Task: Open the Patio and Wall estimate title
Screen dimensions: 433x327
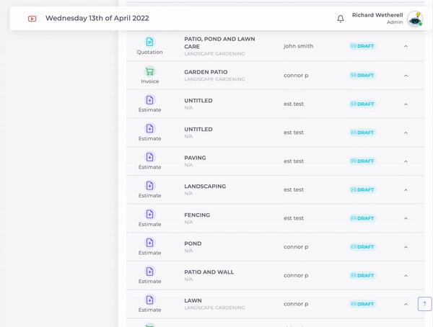Action: (209, 272)
